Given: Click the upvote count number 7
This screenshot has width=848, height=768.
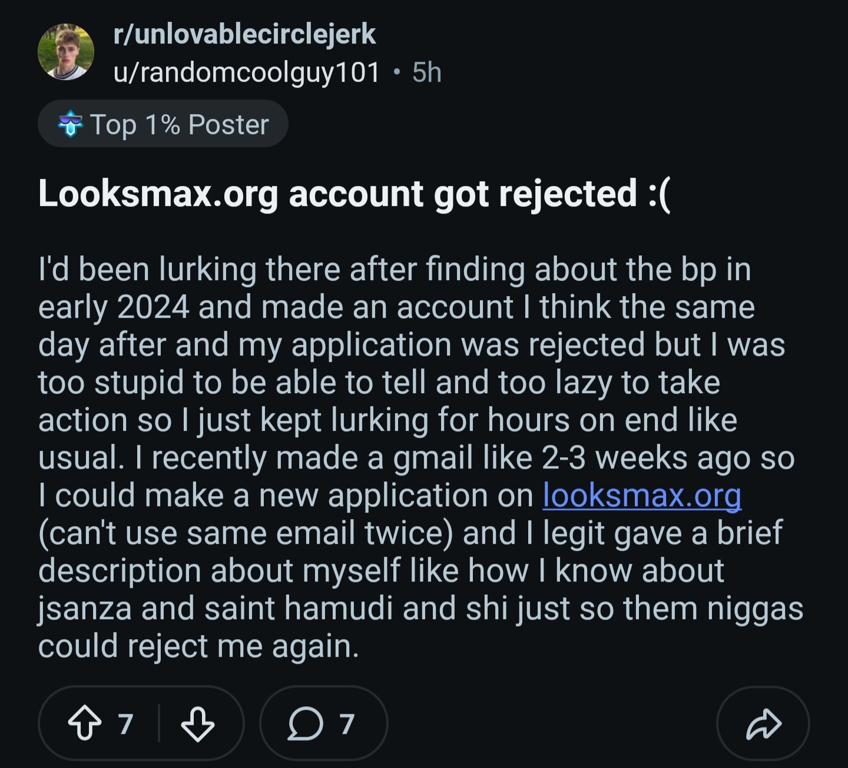Looking at the screenshot, I should point(125,723).
